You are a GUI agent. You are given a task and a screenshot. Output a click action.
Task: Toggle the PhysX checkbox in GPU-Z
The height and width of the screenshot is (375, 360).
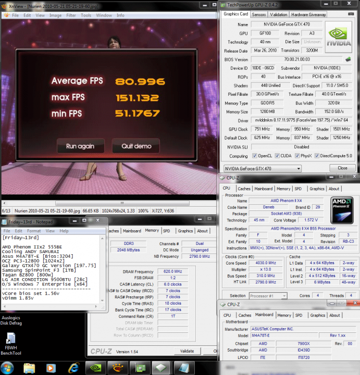pyautogui.click(x=297, y=156)
